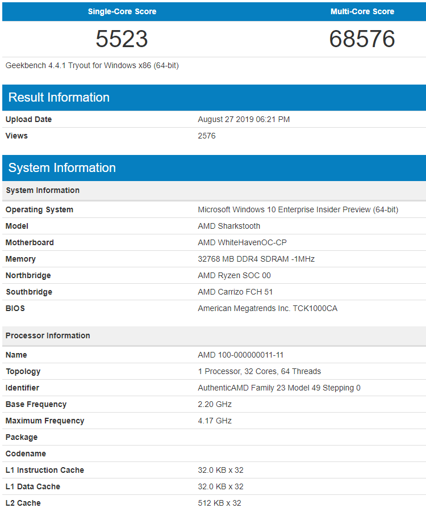Click the Upload Date label
426x508 pixels.
28,119
